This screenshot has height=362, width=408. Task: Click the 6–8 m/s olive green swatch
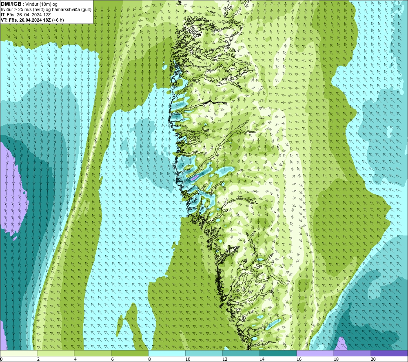(x=130, y=353)
